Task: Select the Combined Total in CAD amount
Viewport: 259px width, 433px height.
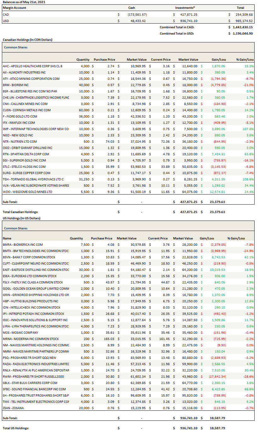Action: 242,27
